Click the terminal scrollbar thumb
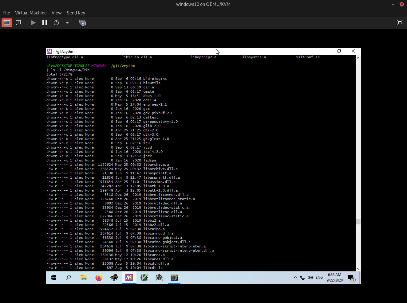 pos(358,222)
